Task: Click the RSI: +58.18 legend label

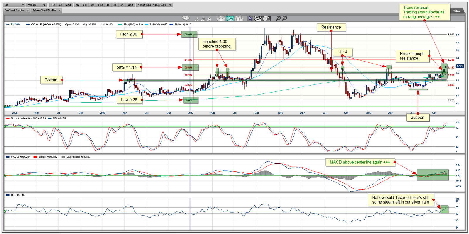Action: (x=18, y=195)
